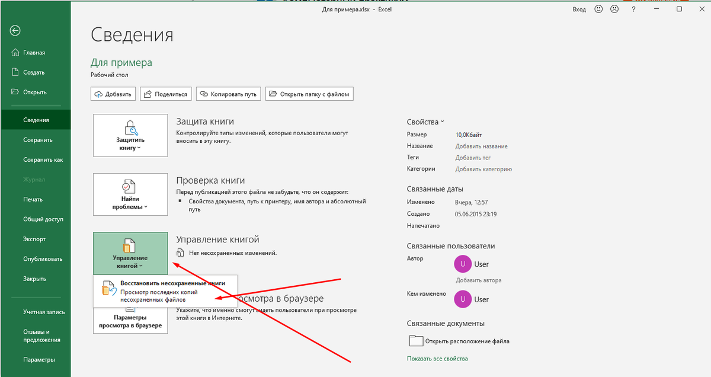Click the lock icon on Защитить книгу
Screen dimensions: 711x377
pyautogui.click(x=130, y=127)
